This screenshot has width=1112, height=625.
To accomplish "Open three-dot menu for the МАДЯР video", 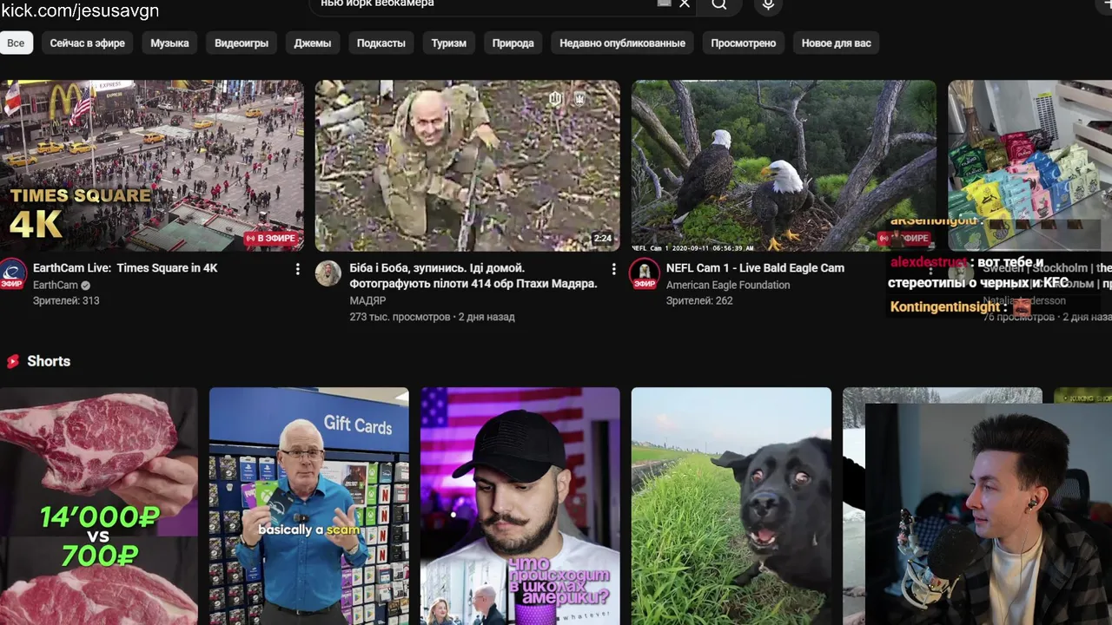I will [x=613, y=269].
